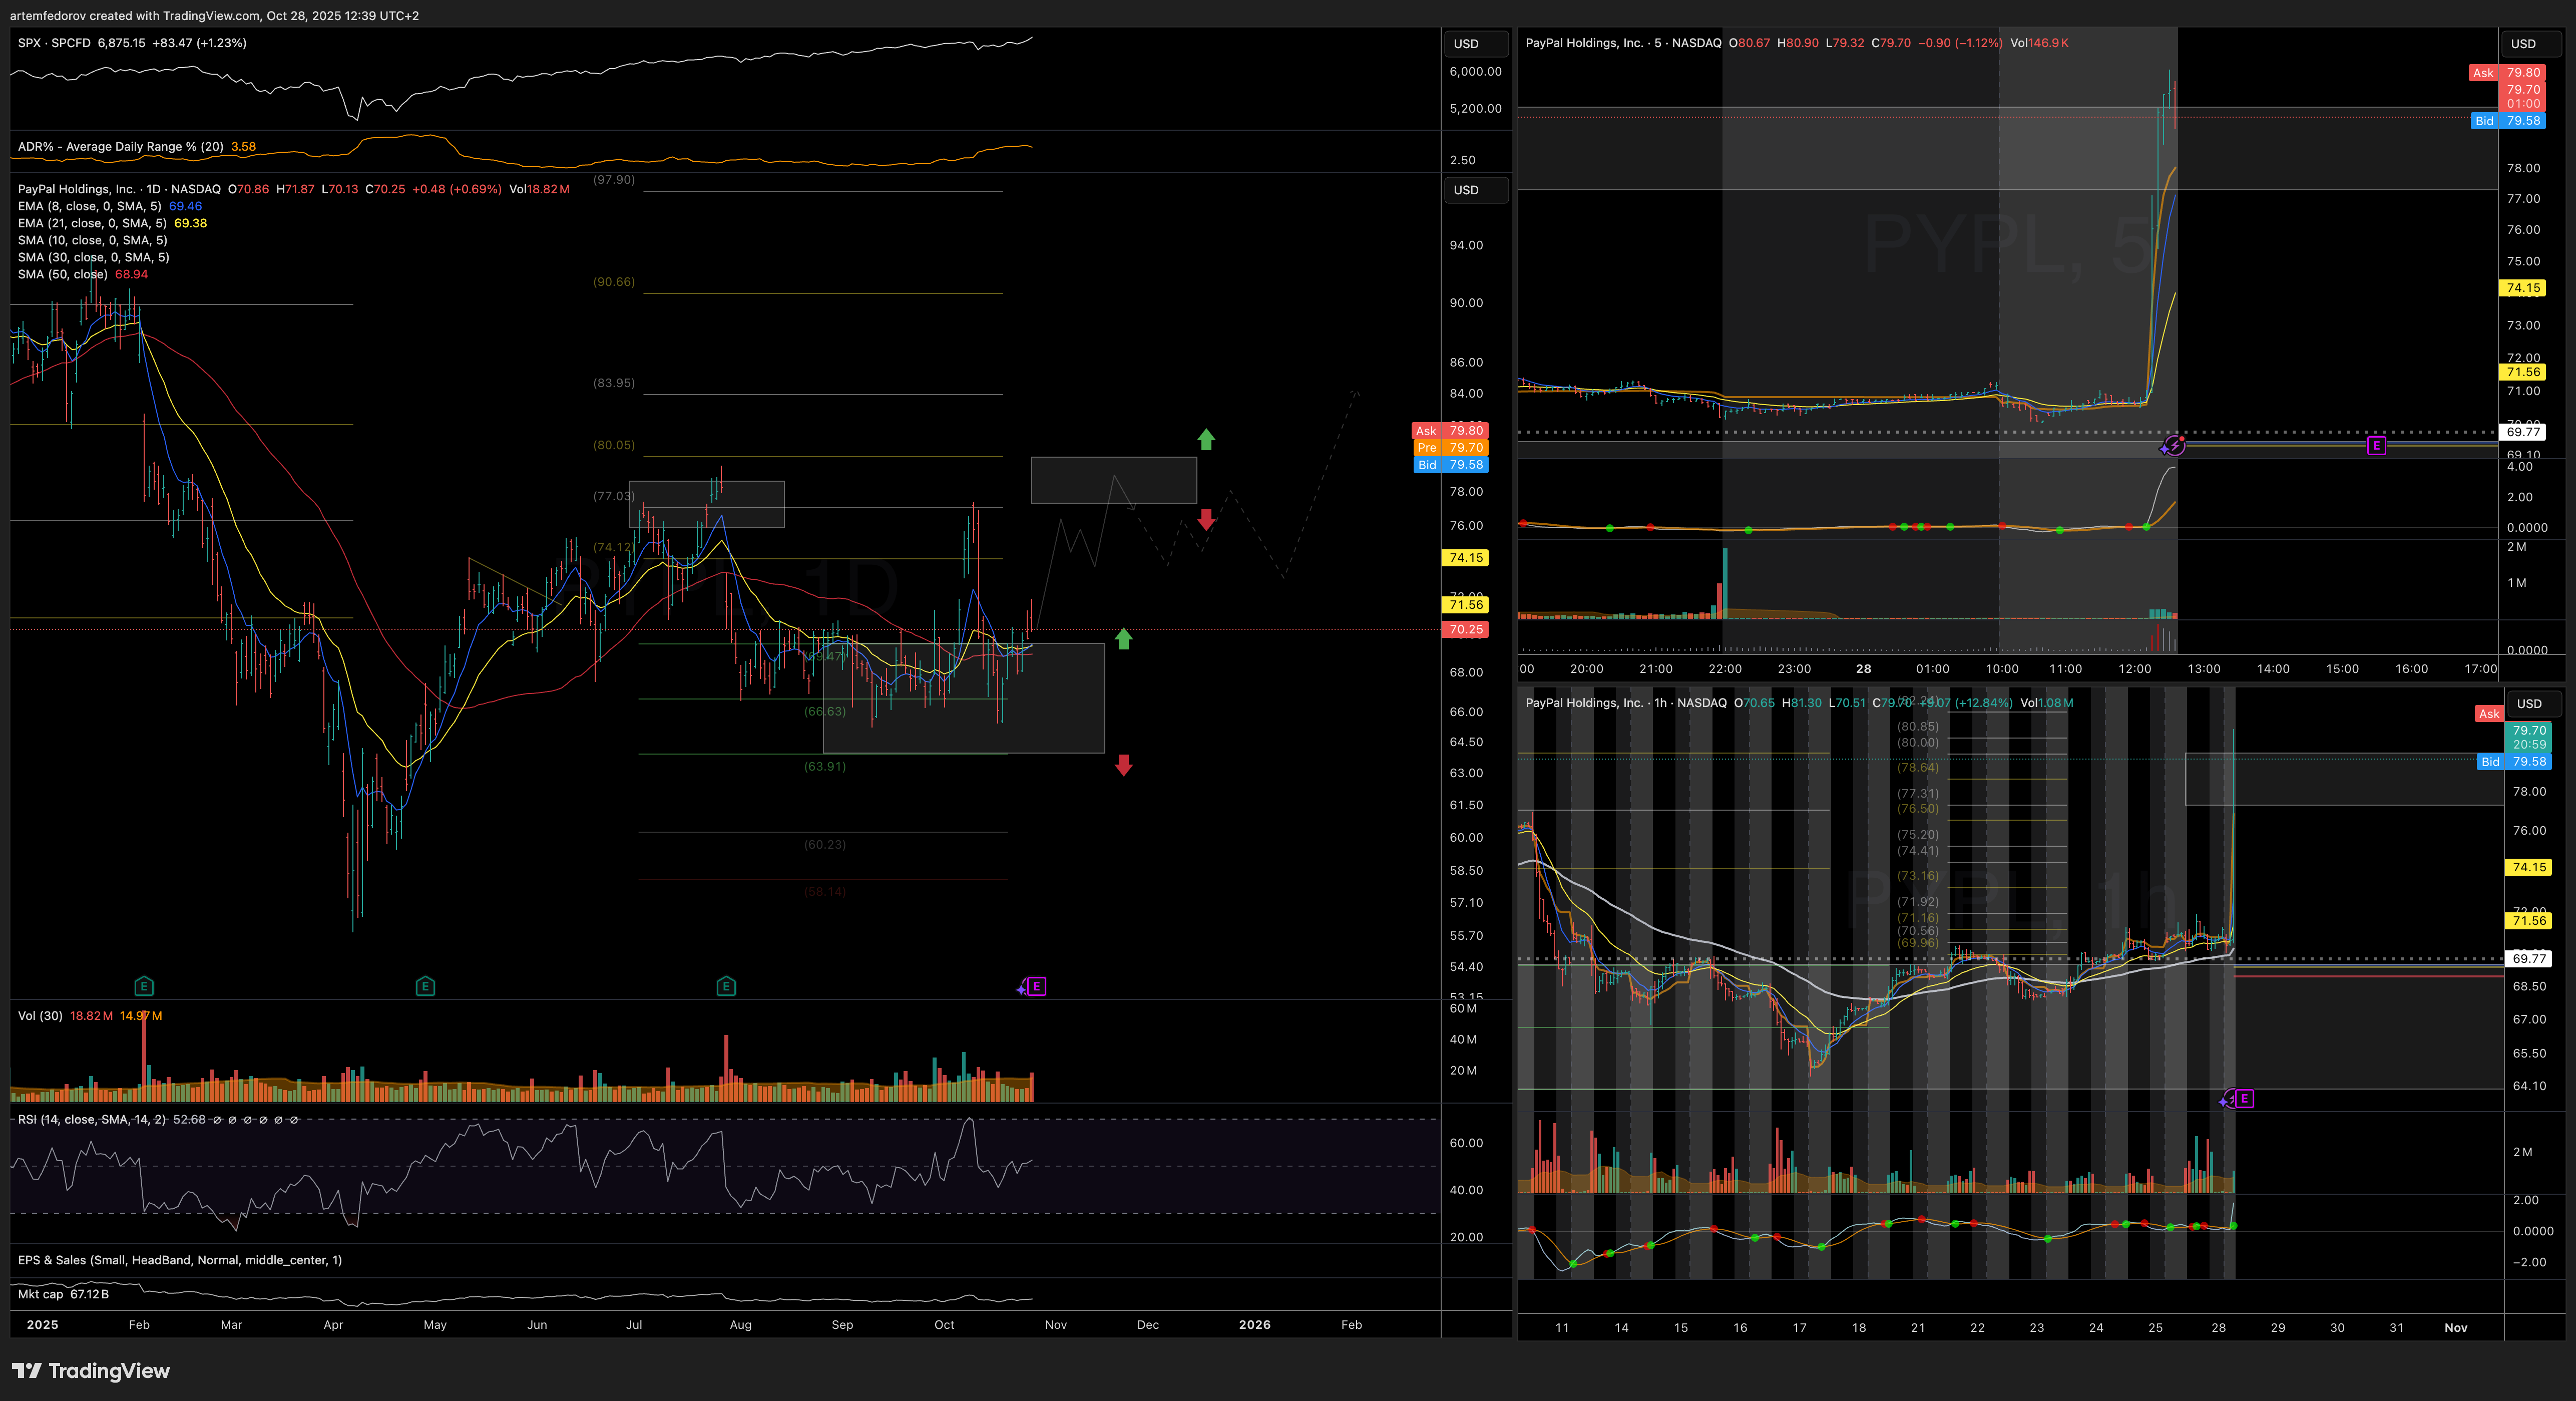Select the upper green up arrow drawing

pyautogui.click(x=1206, y=439)
